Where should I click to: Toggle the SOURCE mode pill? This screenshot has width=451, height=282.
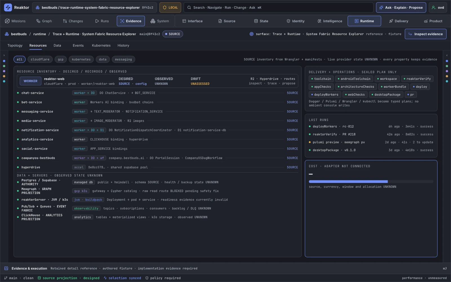pyautogui.click(x=172, y=34)
